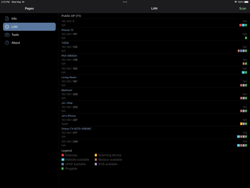Click the Tools briefcase icon
Image resolution: width=250 pixels, height=188 pixels.
pyautogui.click(x=7, y=35)
